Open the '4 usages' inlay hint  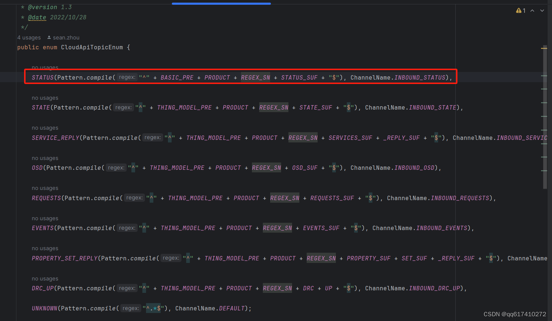(x=29, y=38)
